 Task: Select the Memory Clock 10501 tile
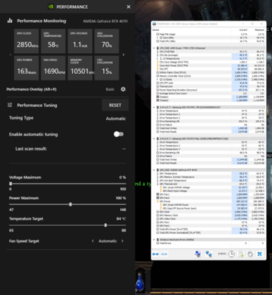80,68
